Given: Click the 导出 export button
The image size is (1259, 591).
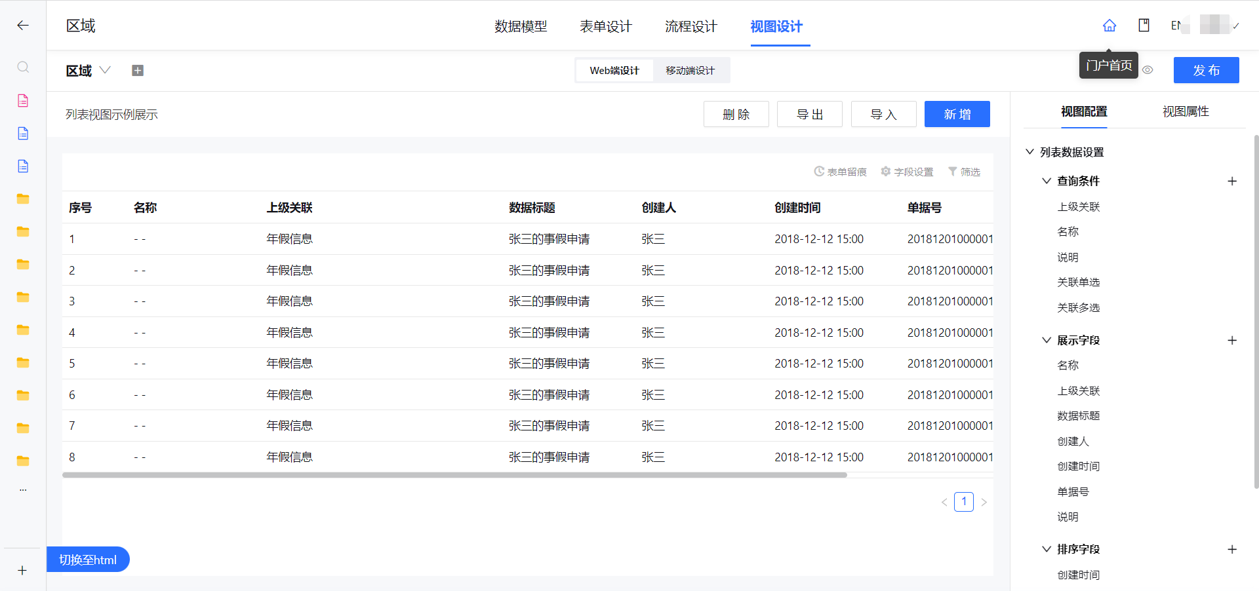Looking at the screenshot, I should pos(810,114).
